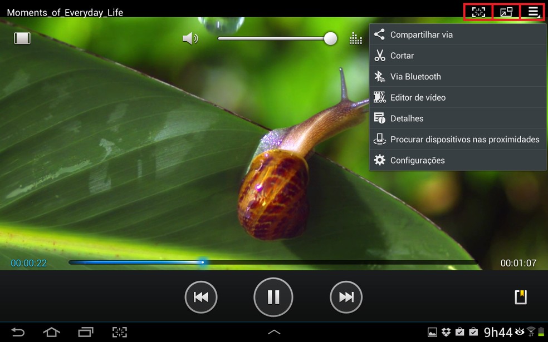
Task: Choose Cortar to trim video
Action: 458,56
